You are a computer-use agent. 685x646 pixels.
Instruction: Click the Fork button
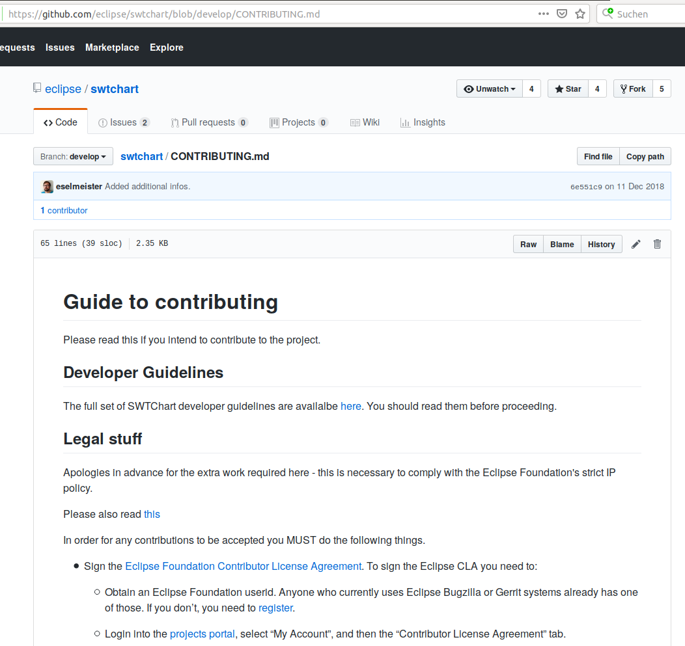point(633,88)
